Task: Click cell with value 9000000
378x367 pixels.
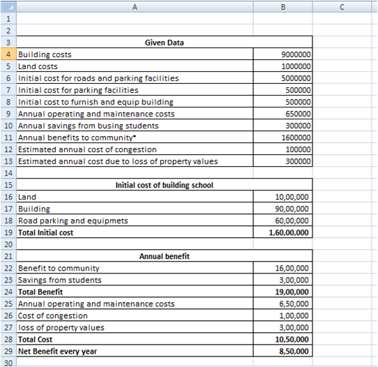Action: (283, 54)
